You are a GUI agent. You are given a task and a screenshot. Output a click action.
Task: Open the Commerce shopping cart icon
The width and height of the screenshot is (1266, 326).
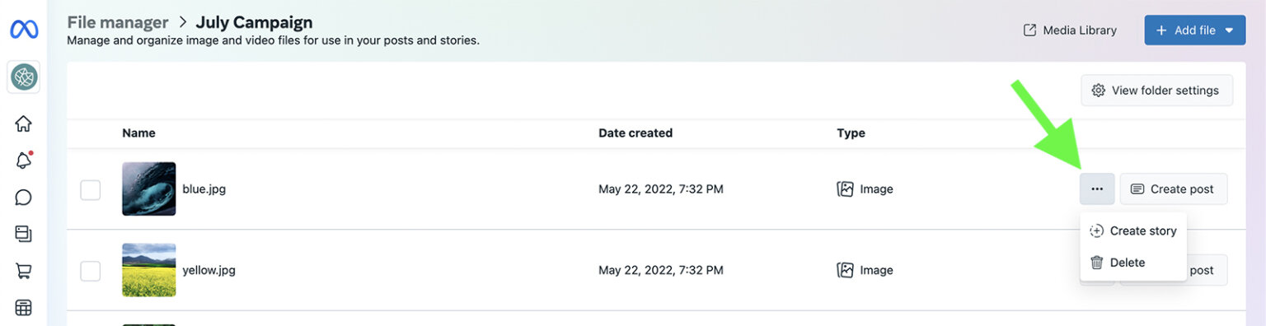24,270
